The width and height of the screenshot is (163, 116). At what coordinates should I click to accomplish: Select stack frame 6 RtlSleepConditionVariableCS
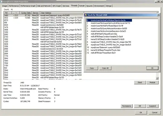coord(109,36)
